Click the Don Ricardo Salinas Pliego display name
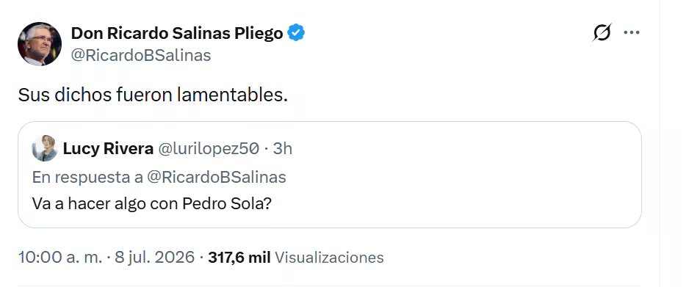 177,33
